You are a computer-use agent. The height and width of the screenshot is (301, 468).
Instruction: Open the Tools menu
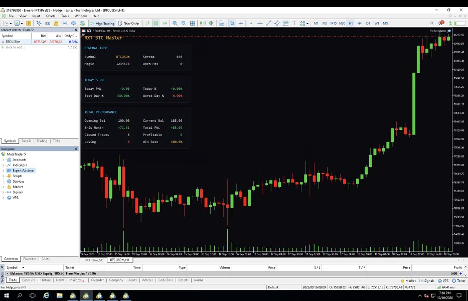point(65,16)
